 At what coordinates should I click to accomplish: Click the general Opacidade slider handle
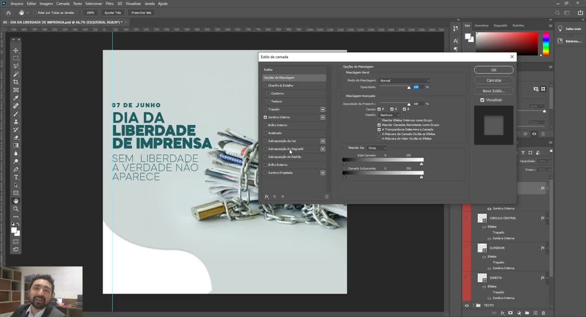click(x=409, y=88)
